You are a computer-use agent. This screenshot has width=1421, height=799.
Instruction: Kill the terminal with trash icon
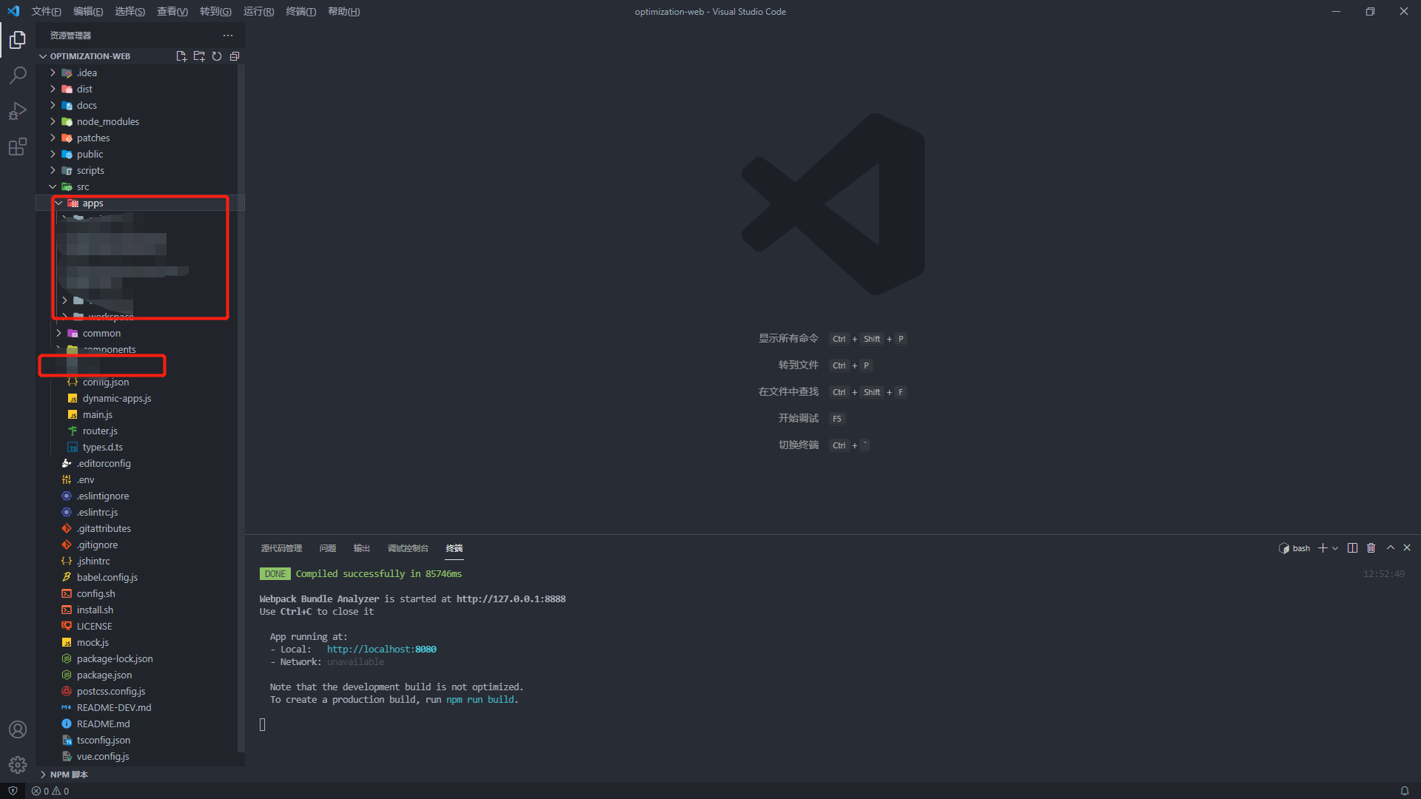click(1371, 548)
